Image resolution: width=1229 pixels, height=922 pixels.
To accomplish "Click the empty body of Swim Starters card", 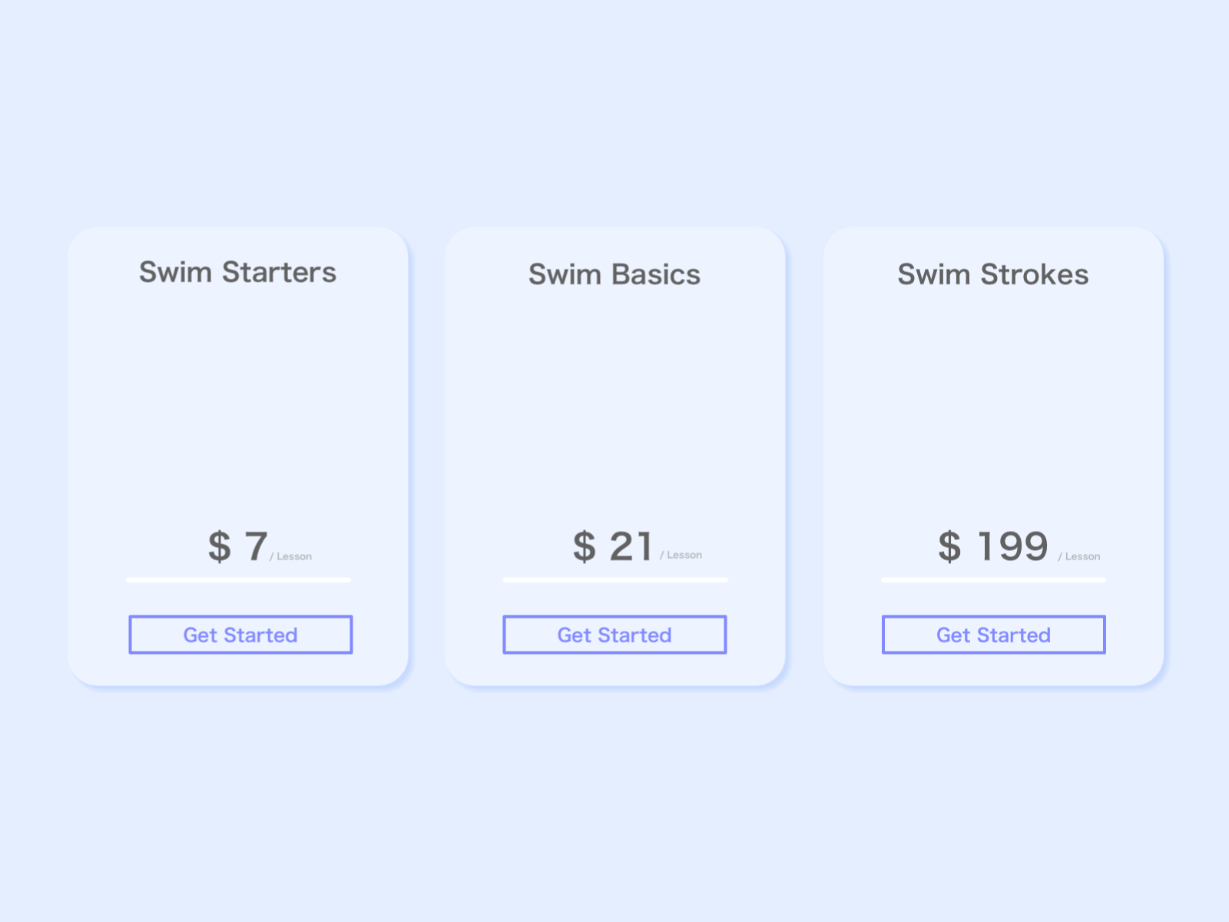I will pos(238,400).
